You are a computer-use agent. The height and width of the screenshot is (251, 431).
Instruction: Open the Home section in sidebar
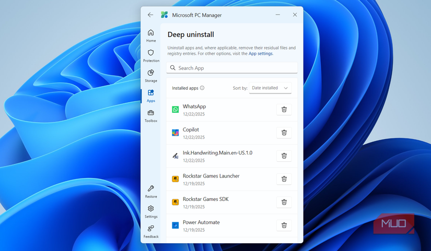[x=151, y=35]
